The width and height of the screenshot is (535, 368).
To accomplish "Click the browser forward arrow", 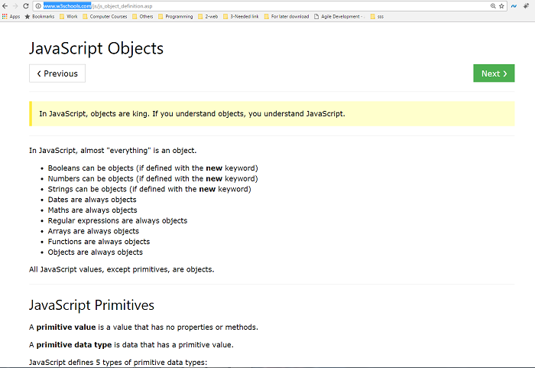I will coord(15,6).
